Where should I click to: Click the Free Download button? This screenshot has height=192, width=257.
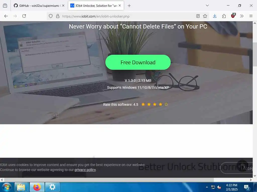click(x=138, y=62)
